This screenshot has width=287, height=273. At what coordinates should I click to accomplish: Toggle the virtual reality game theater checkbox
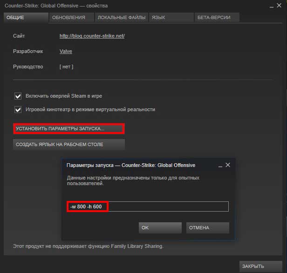pos(18,110)
